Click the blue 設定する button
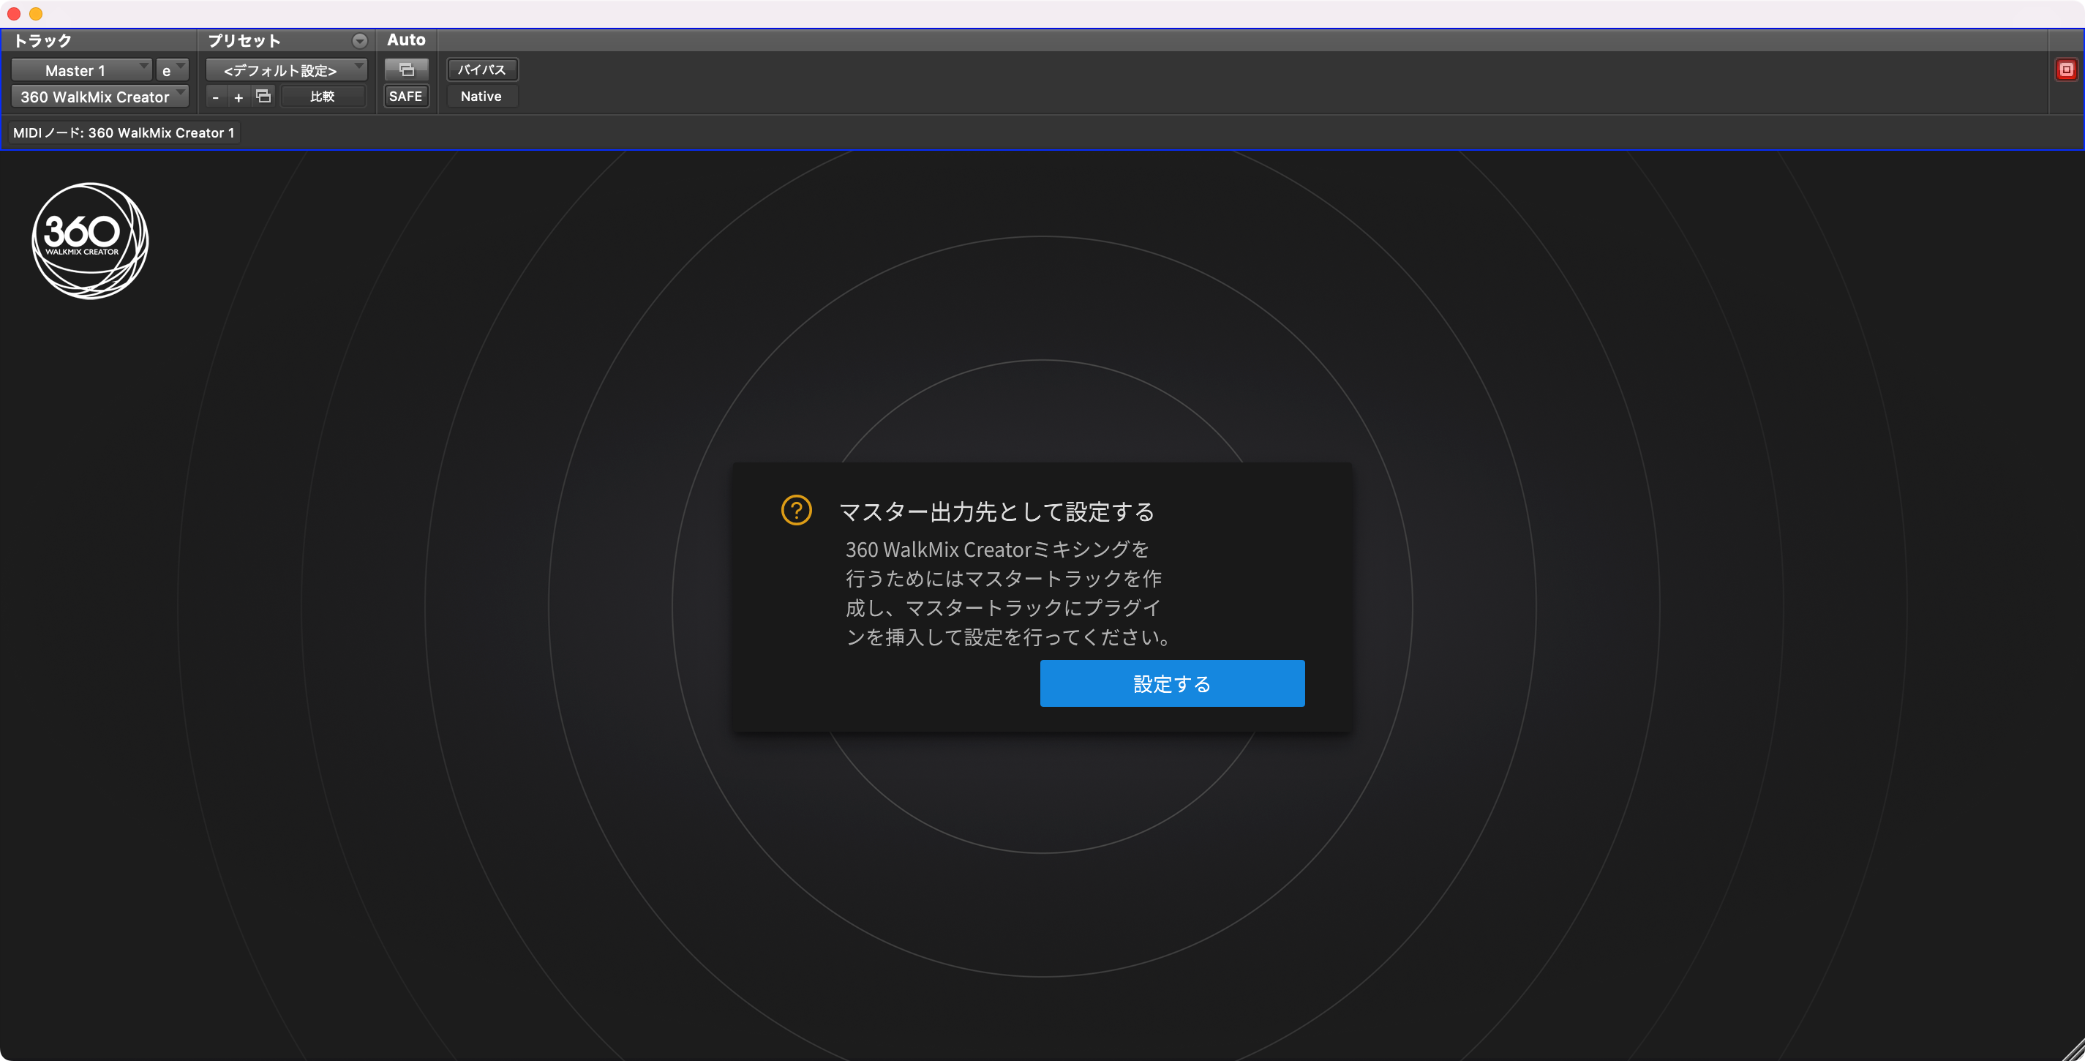The height and width of the screenshot is (1061, 2085). pyautogui.click(x=1171, y=683)
